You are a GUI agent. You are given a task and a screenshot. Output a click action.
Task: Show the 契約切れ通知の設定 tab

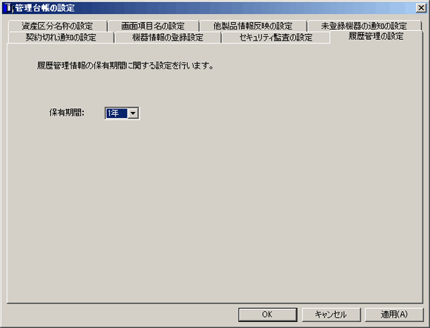click(x=61, y=38)
